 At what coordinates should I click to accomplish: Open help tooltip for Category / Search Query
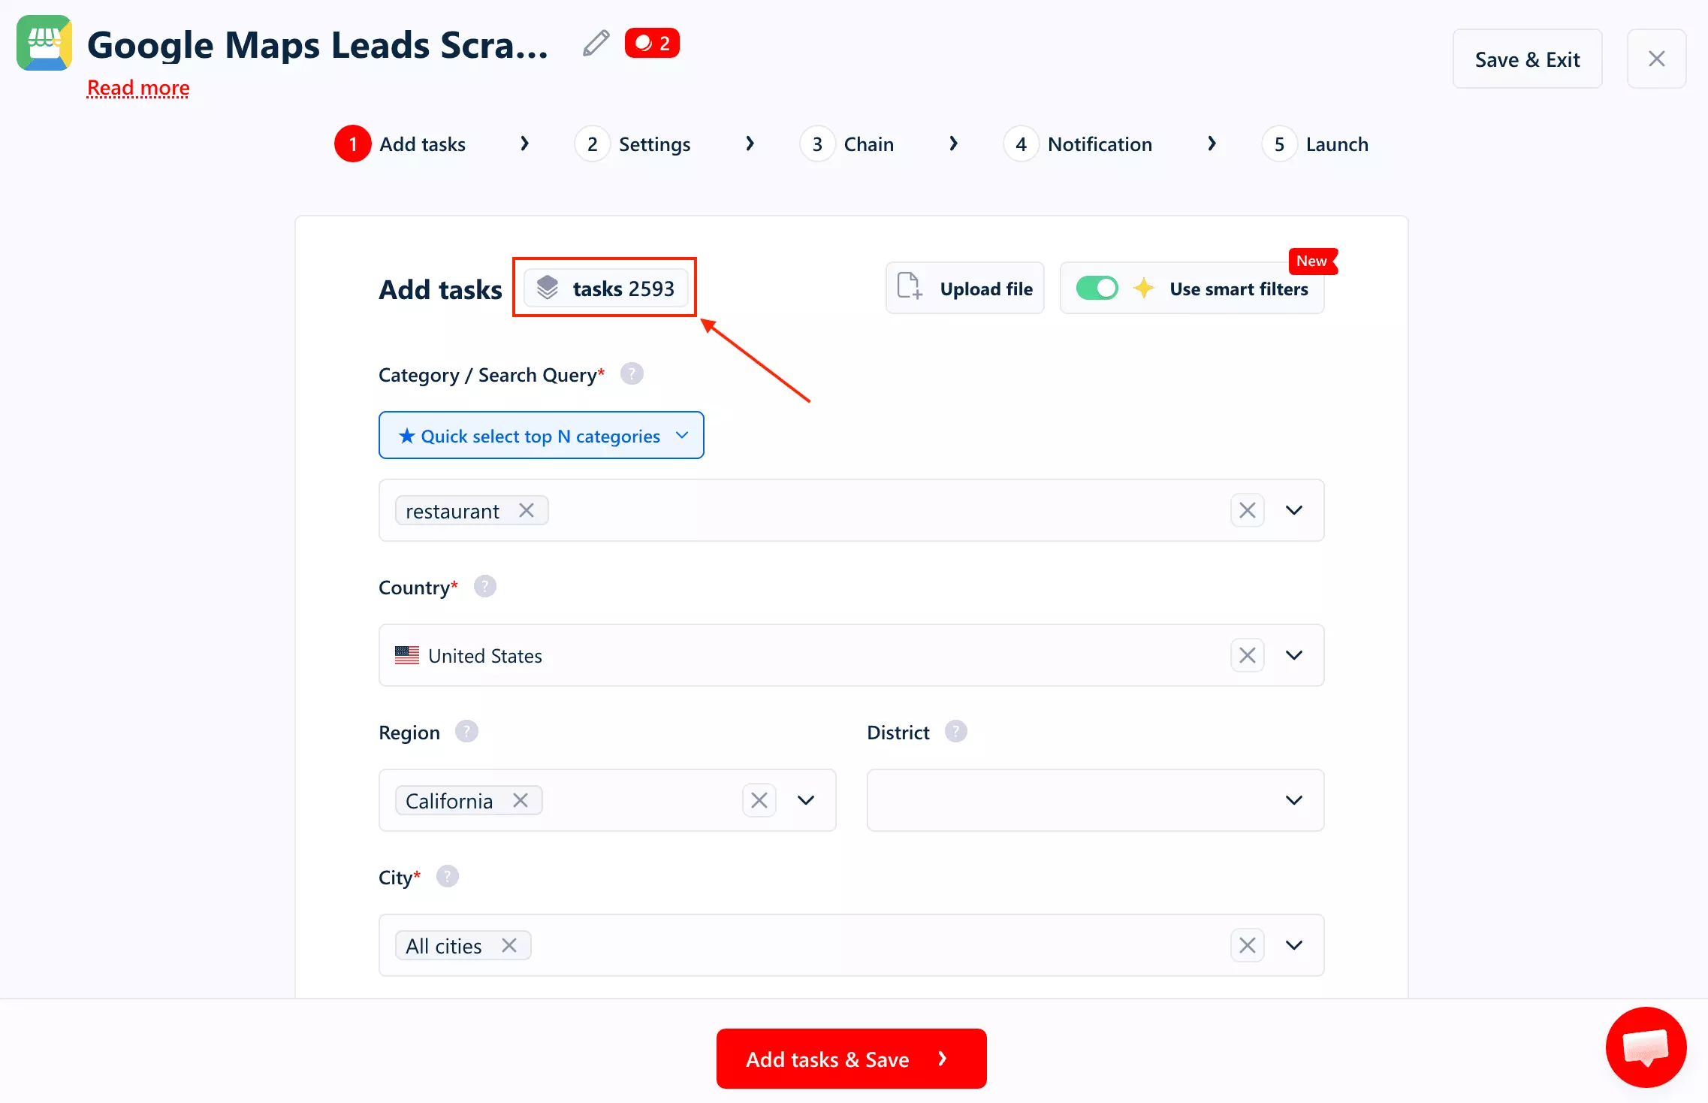pyautogui.click(x=632, y=374)
